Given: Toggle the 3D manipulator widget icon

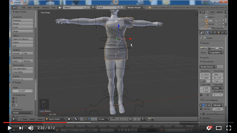Looking at the screenshot, I should (x=86, y=119).
